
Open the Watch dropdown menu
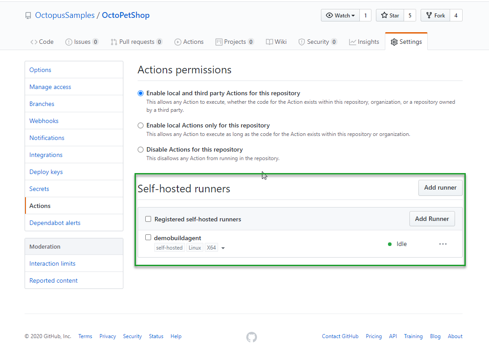(340, 15)
